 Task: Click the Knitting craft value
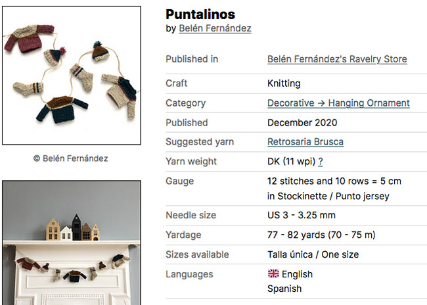[x=284, y=83]
